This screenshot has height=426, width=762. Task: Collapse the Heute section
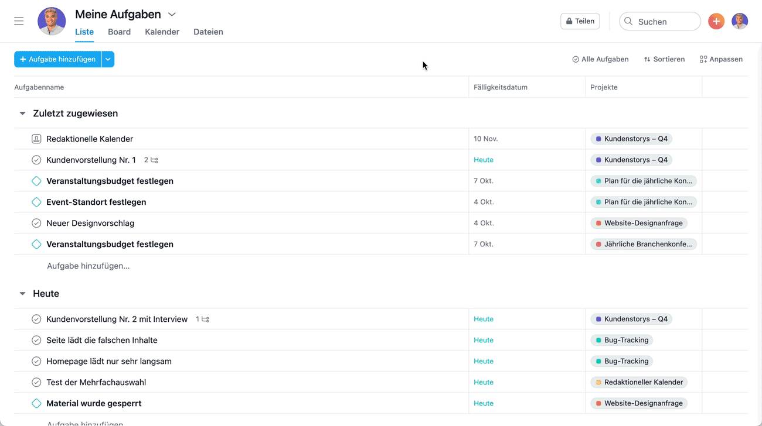[x=22, y=294]
